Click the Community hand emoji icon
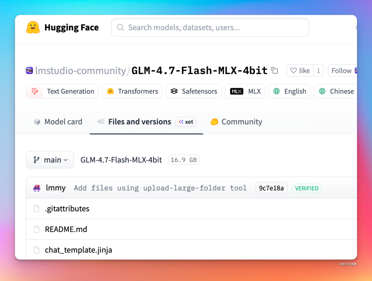The width and height of the screenshot is (372, 281). [214, 122]
